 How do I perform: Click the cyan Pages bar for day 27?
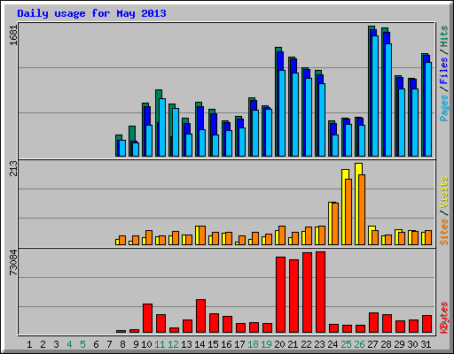pyautogui.click(x=375, y=96)
